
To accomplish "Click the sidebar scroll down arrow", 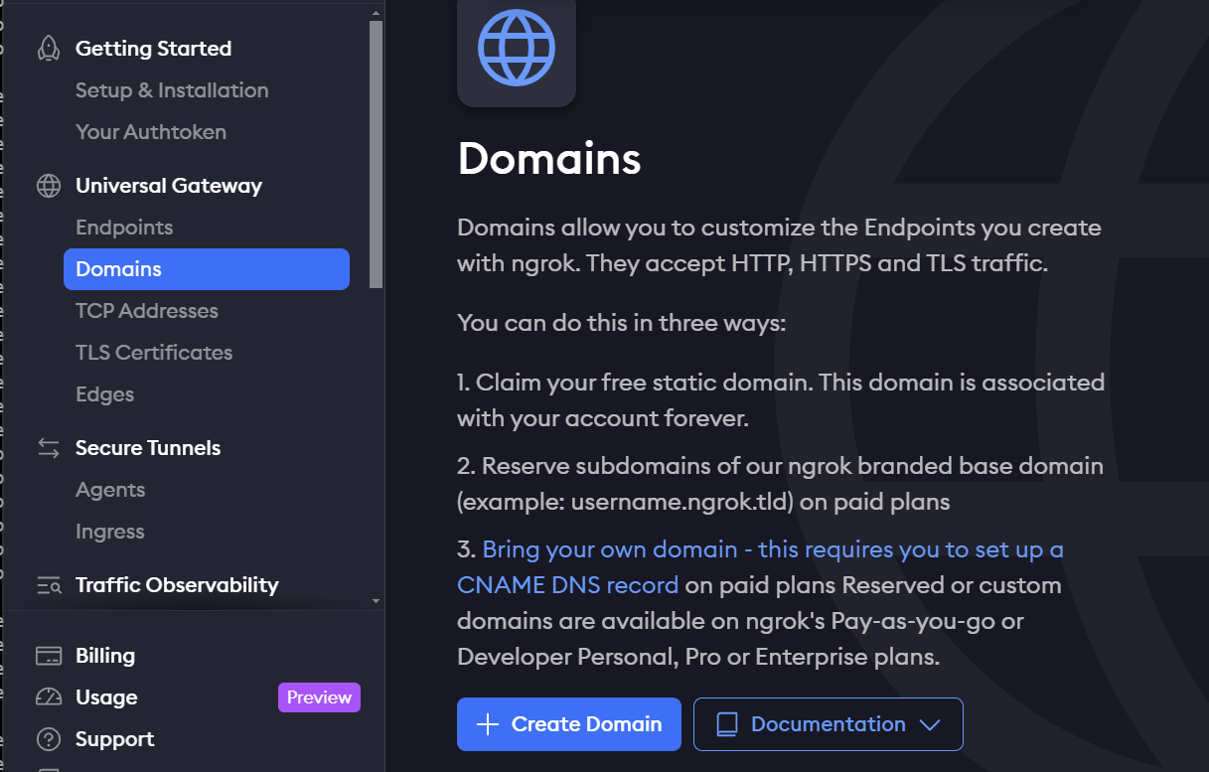I will 376,601.
